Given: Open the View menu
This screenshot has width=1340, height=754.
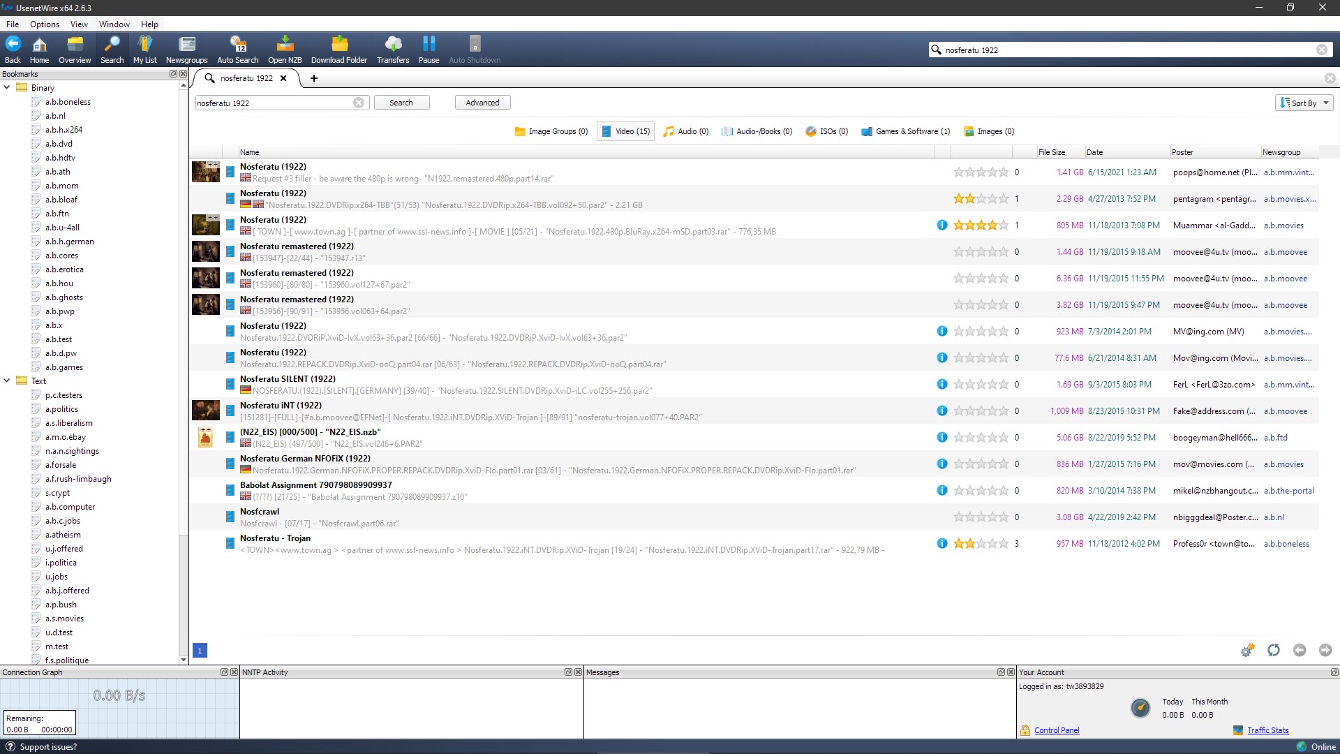Looking at the screenshot, I should point(79,24).
